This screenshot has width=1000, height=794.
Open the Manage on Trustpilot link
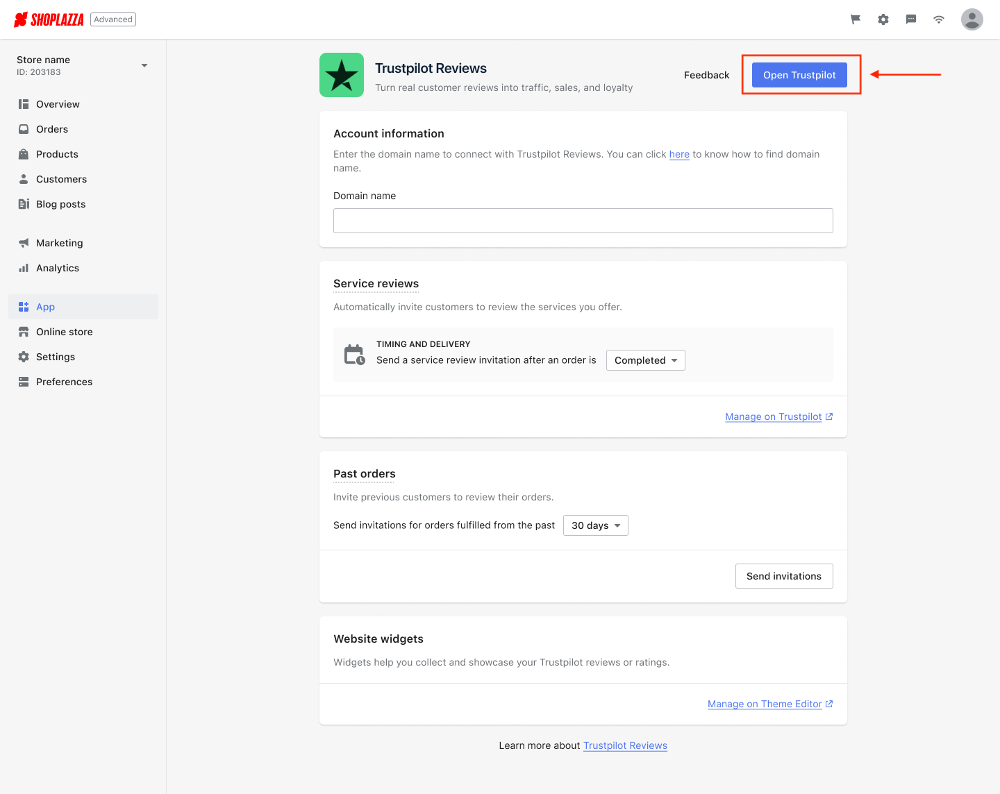(x=774, y=416)
